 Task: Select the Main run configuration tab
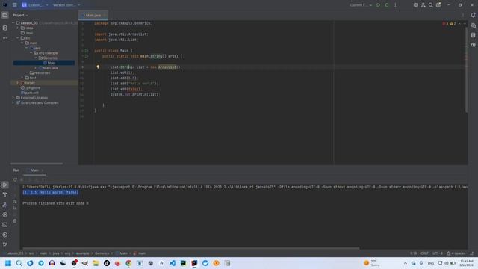click(x=34, y=170)
